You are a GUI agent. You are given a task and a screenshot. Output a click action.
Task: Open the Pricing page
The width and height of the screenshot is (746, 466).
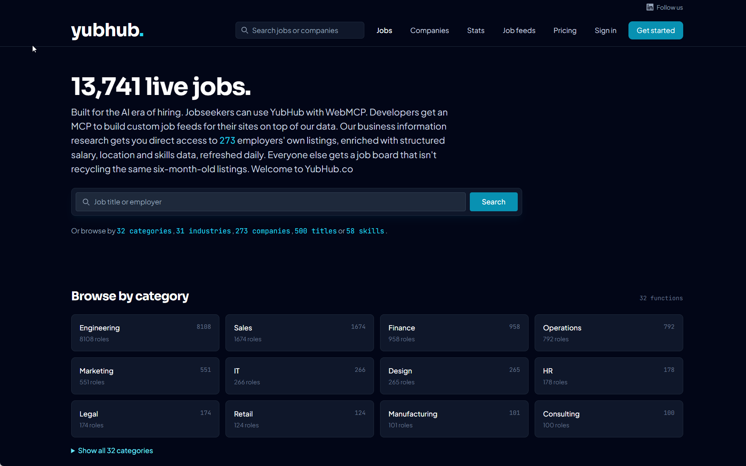tap(565, 30)
